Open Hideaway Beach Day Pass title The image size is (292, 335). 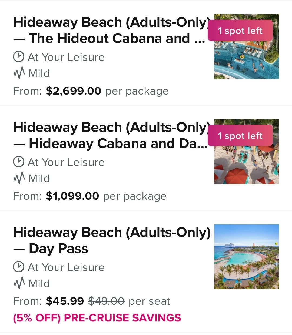coord(112,240)
